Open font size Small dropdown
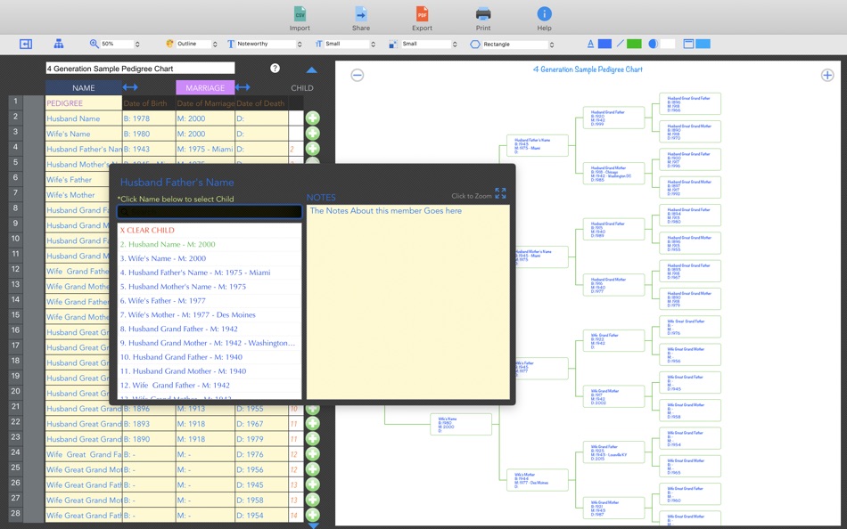Viewport: 847px width, 529px height. click(350, 44)
